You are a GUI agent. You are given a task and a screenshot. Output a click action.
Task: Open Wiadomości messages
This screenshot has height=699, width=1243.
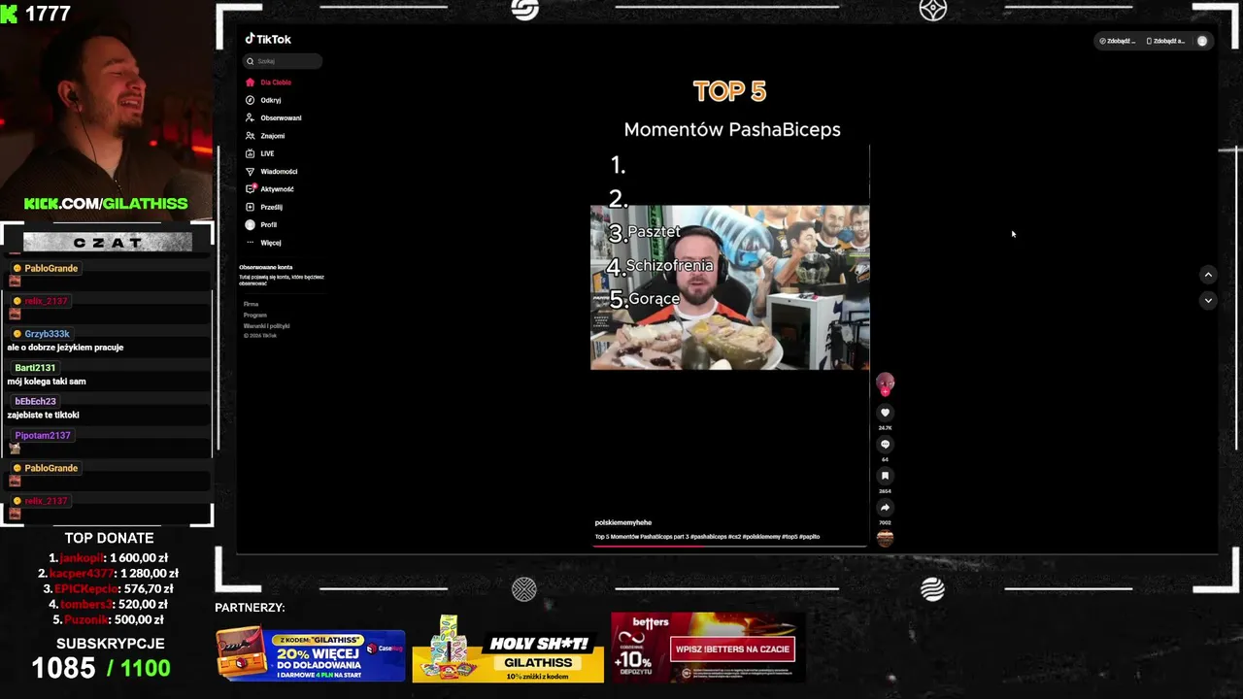271,171
